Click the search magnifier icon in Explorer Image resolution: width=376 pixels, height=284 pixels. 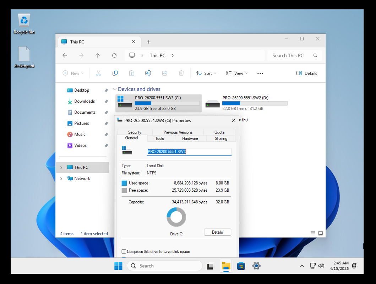pos(315,56)
